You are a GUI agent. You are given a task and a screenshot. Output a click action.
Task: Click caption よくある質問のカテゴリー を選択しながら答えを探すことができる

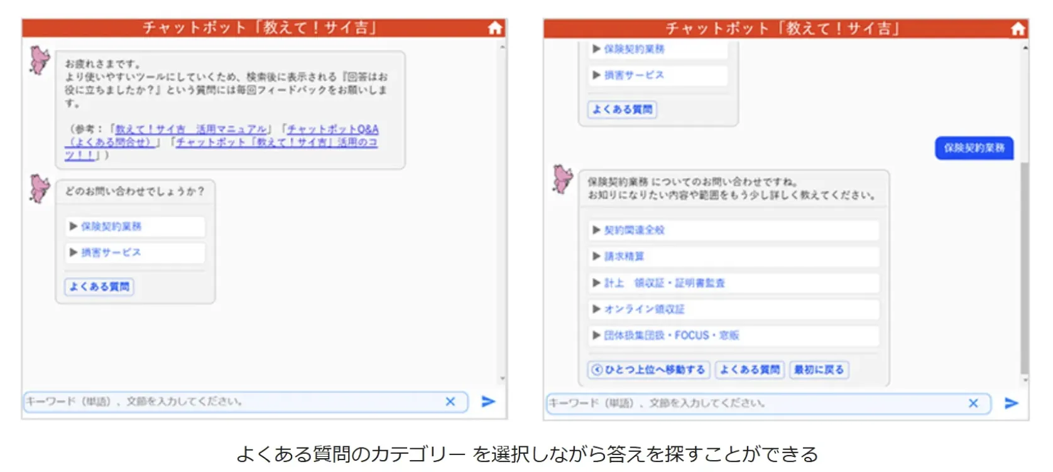pyautogui.click(x=526, y=454)
